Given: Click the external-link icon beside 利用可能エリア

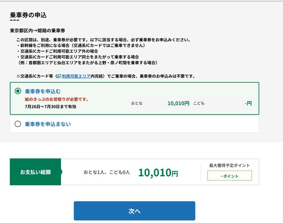Looking at the screenshot, I should click(x=59, y=76).
